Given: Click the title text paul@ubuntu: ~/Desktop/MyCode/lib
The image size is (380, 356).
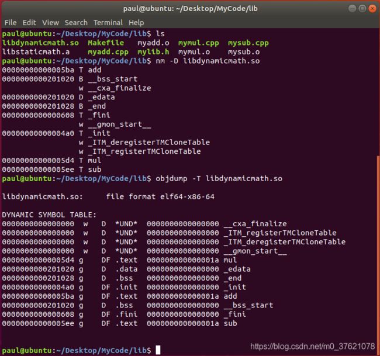Looking at the screenshot, I should point(190,9).
